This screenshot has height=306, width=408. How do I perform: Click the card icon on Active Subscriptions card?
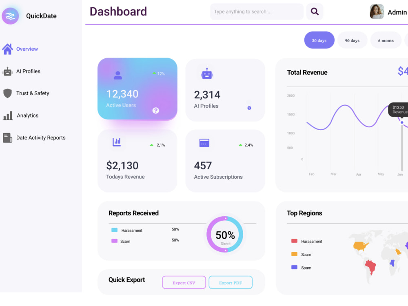tap(204, 142)
